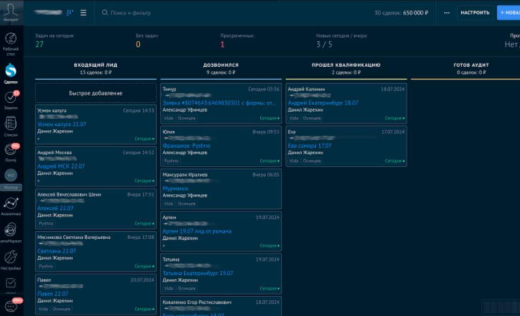Click the 30 сделок: 650 000 ₽ total

[x=401, y=13]
